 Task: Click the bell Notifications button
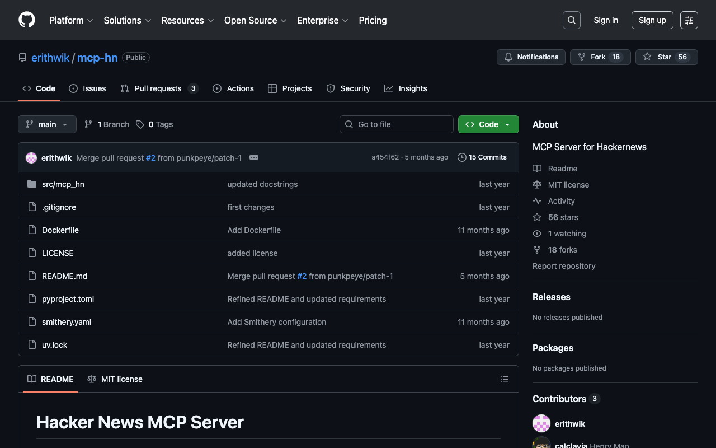coord(531,57)
